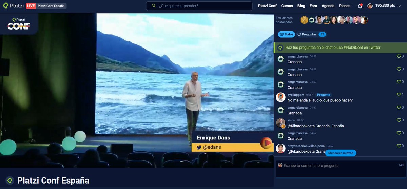Open the Platzi Conf menu item
This screenshot has height=189, width=407.
click(268, 6)
